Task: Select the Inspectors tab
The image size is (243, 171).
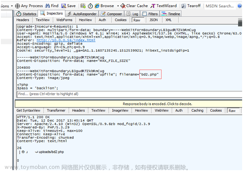Action: pos(52,13)
